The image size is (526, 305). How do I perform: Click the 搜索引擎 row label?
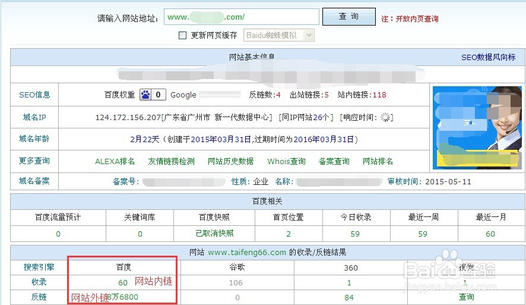39,267
